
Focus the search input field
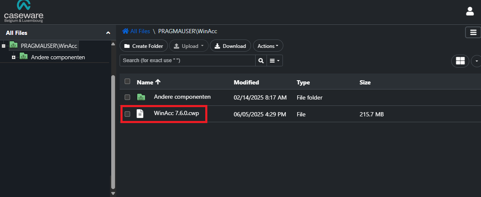coord(188,61)
